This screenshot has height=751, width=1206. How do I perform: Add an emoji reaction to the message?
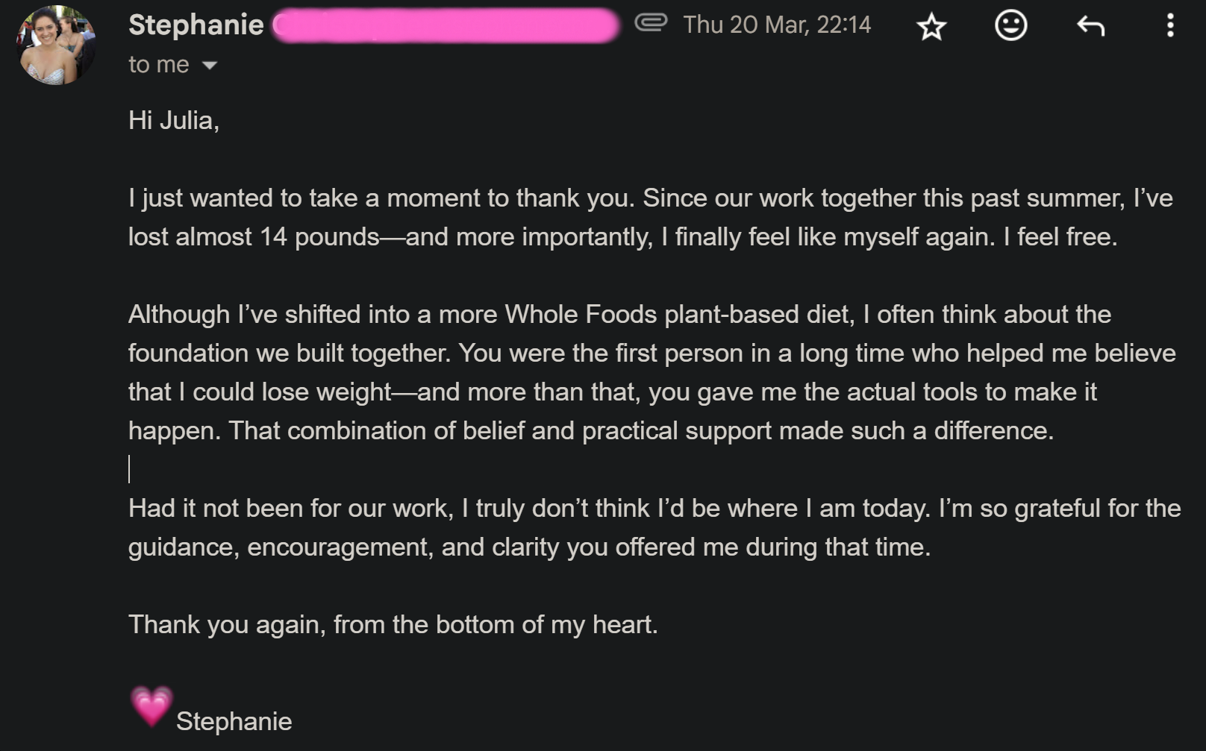(x=1011, y=25)
